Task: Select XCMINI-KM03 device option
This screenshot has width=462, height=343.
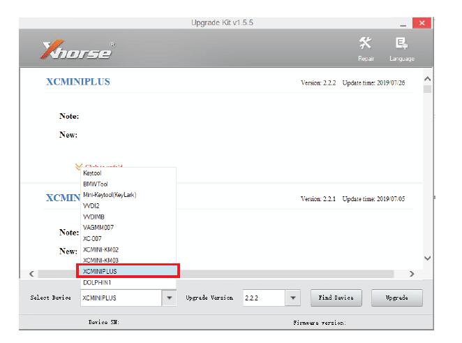Action: 128,260
